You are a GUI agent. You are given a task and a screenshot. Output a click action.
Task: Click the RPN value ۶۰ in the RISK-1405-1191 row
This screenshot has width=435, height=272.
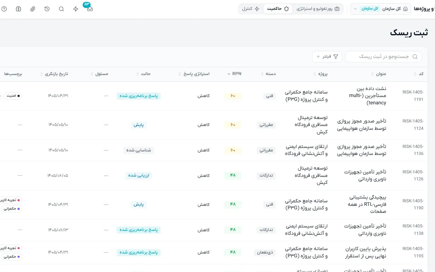233,96
